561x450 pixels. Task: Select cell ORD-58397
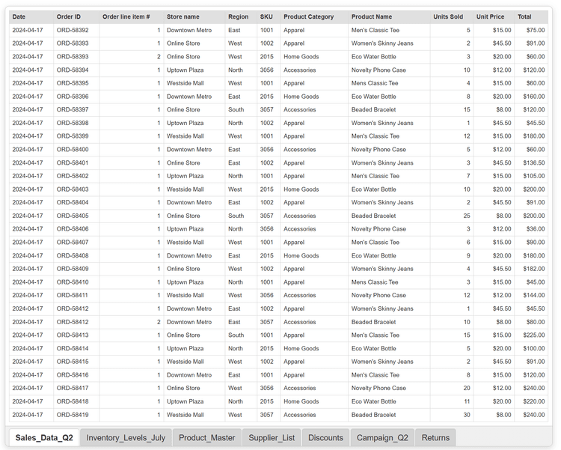(x=76, y=109)
